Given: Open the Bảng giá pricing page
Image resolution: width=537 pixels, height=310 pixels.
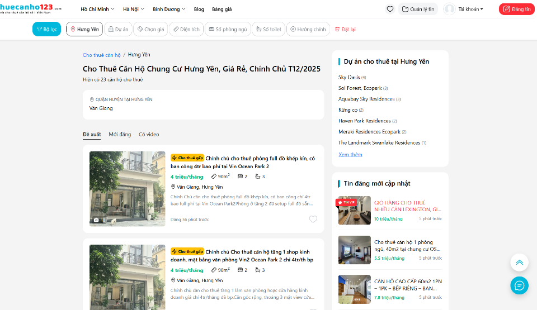Looking at the screenshot, I should coord(222,9).
